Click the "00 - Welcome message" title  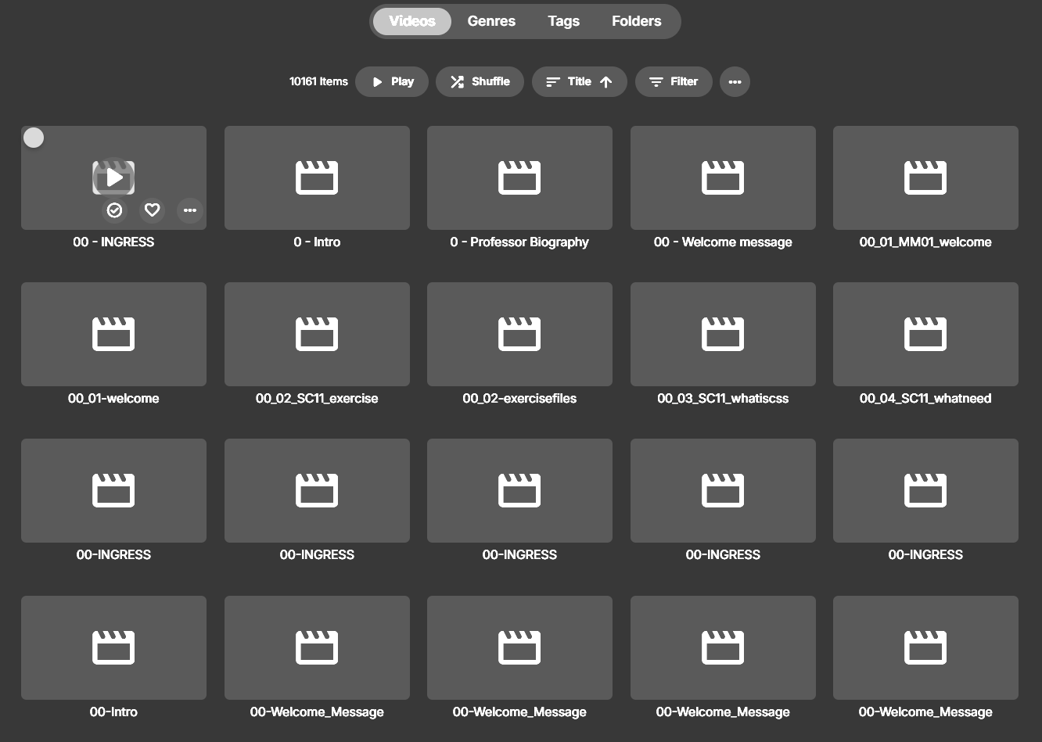[723, 242]
